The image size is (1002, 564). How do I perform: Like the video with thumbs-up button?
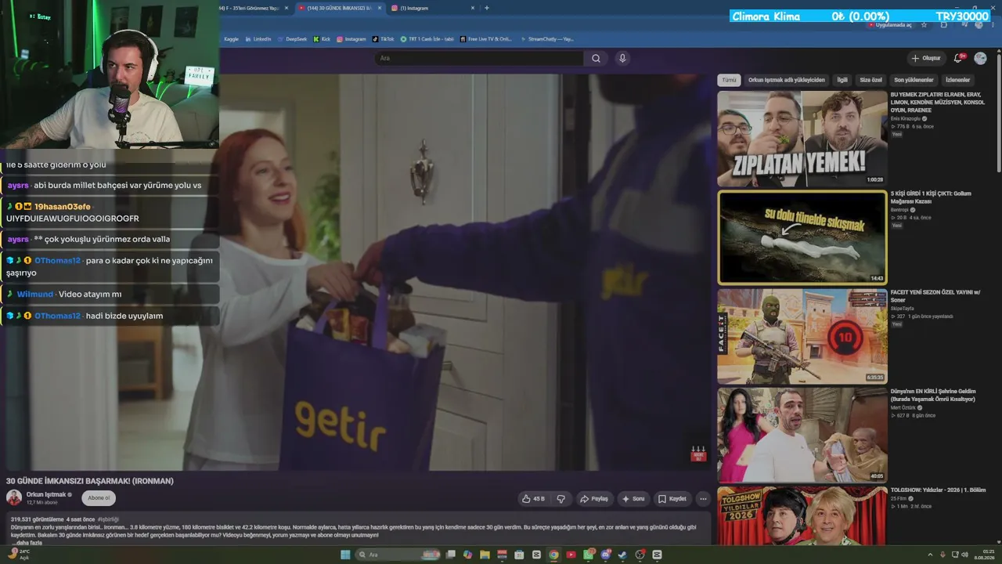(x=533, y=499)
